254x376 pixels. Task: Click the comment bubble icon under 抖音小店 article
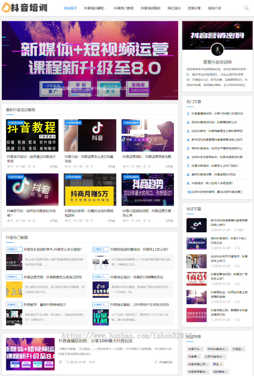tap(75, 166)
